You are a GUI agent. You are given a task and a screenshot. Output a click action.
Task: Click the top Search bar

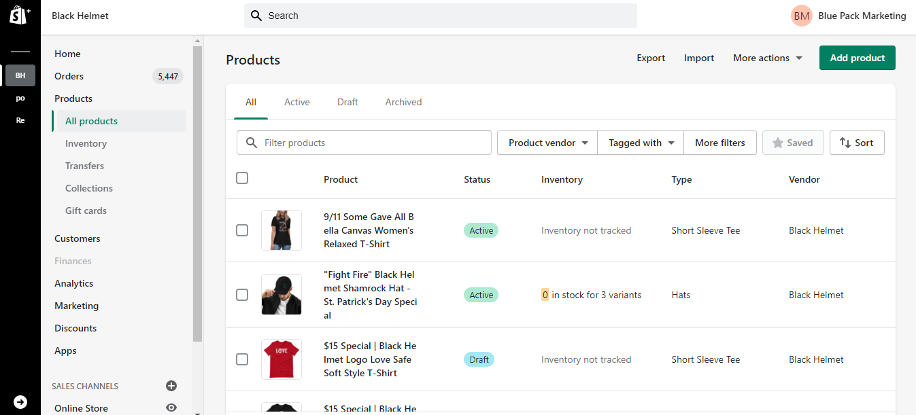click(x=441, y=16)
